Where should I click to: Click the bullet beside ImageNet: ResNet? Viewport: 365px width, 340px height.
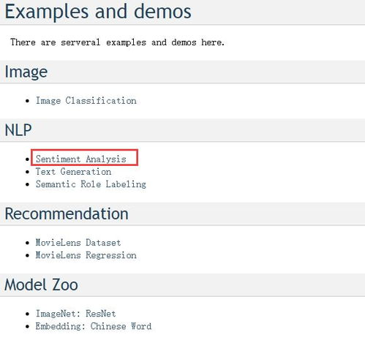27,314
